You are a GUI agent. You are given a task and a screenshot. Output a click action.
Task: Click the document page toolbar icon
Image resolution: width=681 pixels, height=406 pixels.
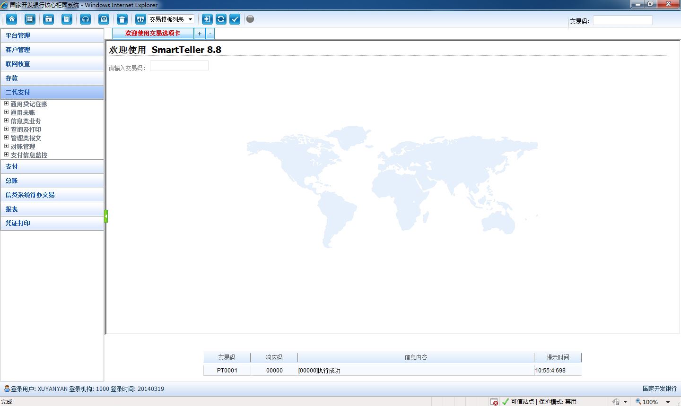[67, 19]
